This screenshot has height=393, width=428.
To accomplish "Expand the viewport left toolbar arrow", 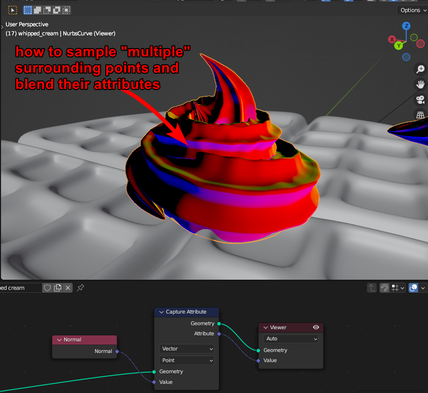I will [x=2, y=27].
